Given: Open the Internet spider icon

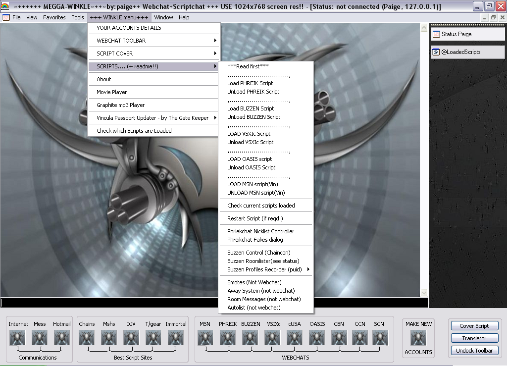Looking at the screenshot, I should 17,338.
